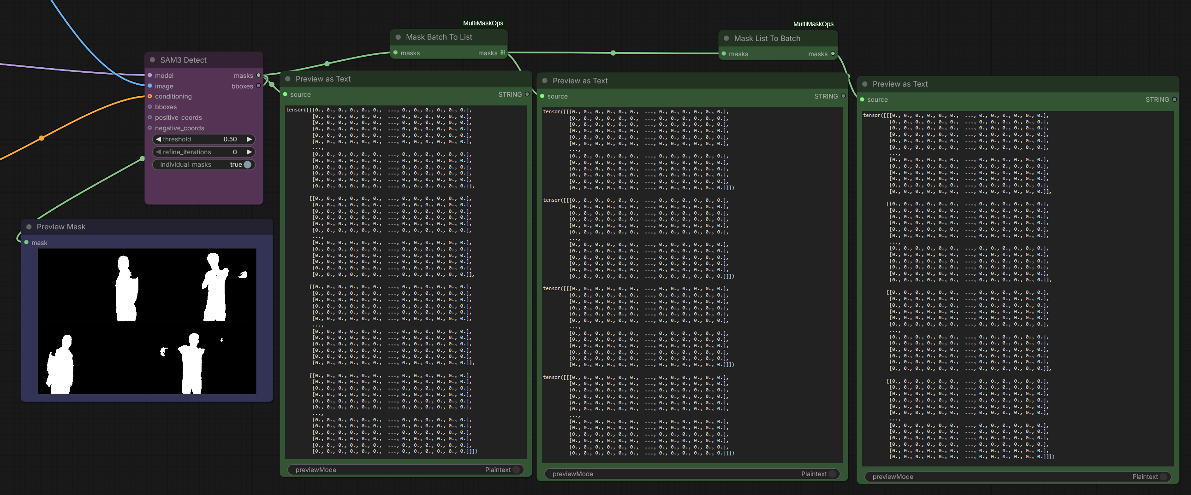
Task: Decrease refine_iterations with left arrow
Action: [x=158, y=152]
